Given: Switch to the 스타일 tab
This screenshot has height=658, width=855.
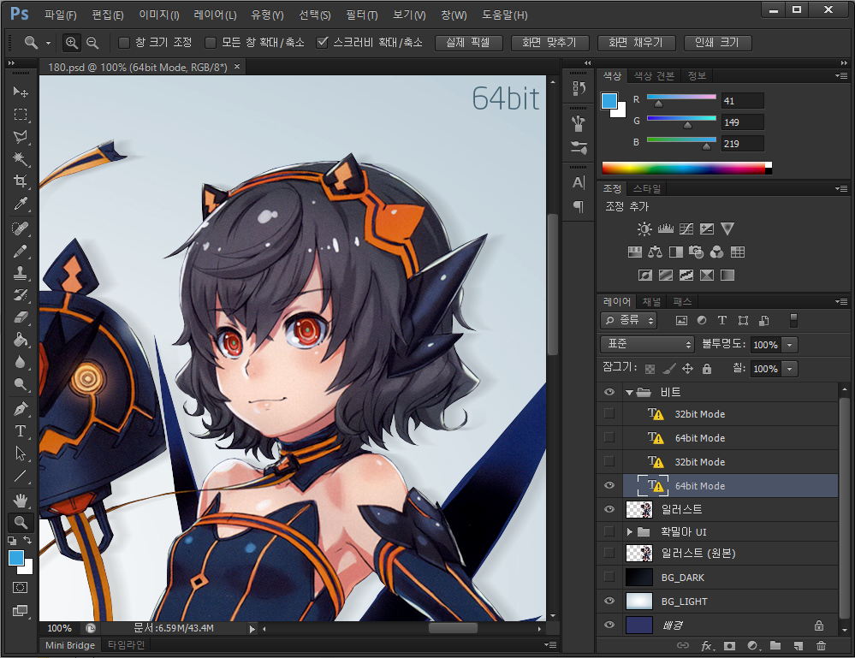Looking at the screenshot, I should [647, 188].
